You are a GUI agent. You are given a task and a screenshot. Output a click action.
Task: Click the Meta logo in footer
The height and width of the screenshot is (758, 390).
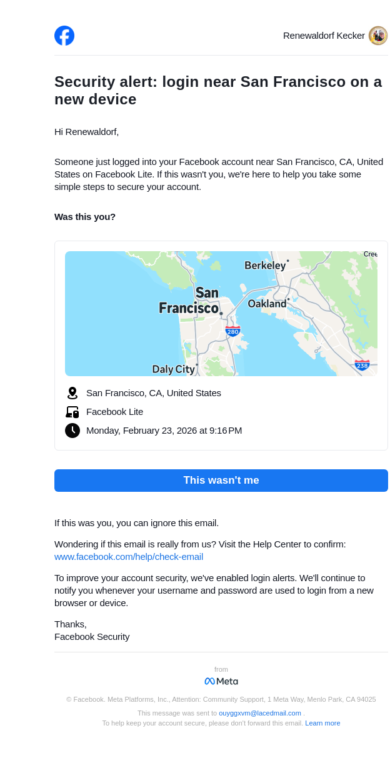(221, 681)
